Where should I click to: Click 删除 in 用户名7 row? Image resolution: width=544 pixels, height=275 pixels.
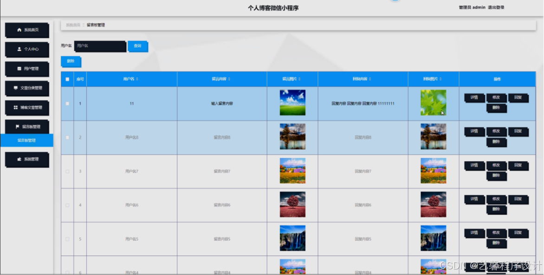pyautogui.click(x=496, y=176)
